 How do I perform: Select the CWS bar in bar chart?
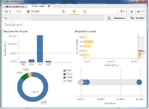coord(31,61)
